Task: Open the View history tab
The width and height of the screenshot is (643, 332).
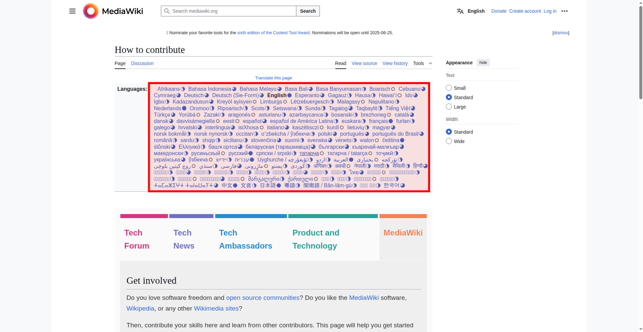Action: 395,63
